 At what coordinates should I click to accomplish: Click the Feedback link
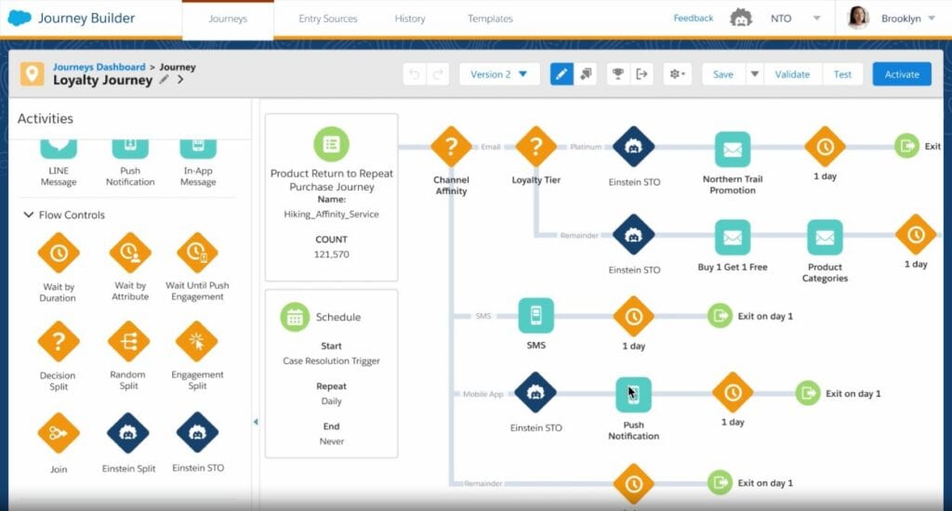point(694,19)
